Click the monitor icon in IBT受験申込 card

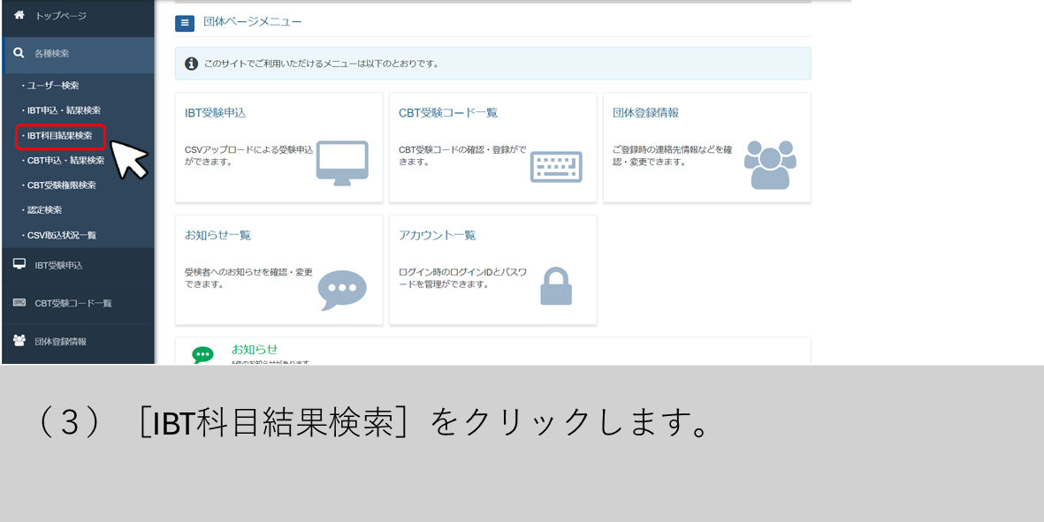[x=342, y=163]
